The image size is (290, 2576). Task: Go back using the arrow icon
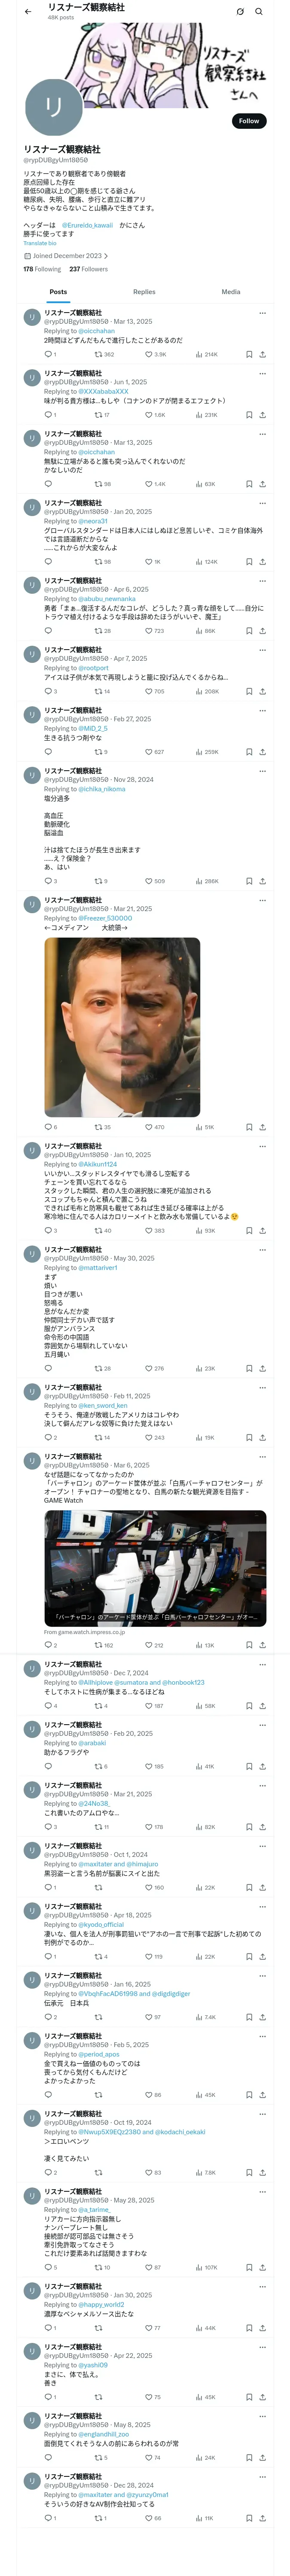(x=28, y=12)
